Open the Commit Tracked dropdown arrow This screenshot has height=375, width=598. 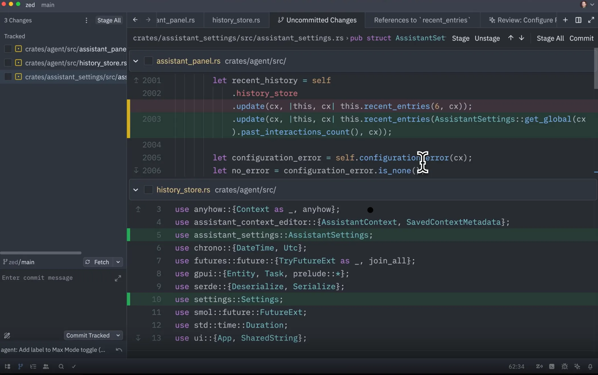coord(118,335)
